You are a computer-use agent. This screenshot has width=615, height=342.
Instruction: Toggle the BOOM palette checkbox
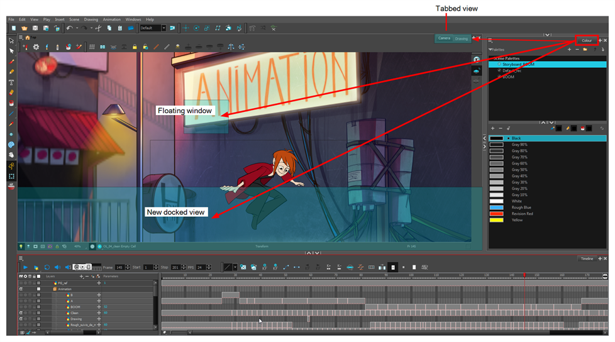click(x=499, y=77)
